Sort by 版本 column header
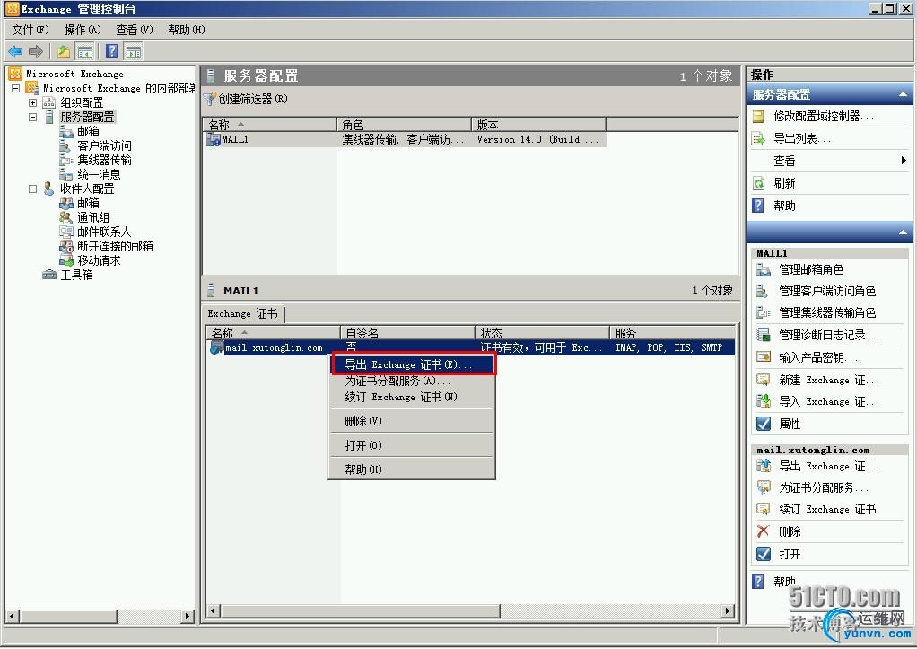917x649 pixels. point(539,125)
